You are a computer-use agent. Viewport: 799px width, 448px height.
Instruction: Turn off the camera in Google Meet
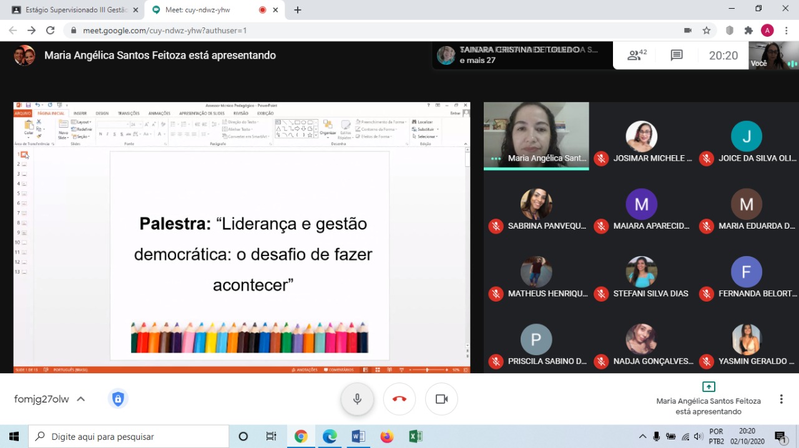[441, 399]
